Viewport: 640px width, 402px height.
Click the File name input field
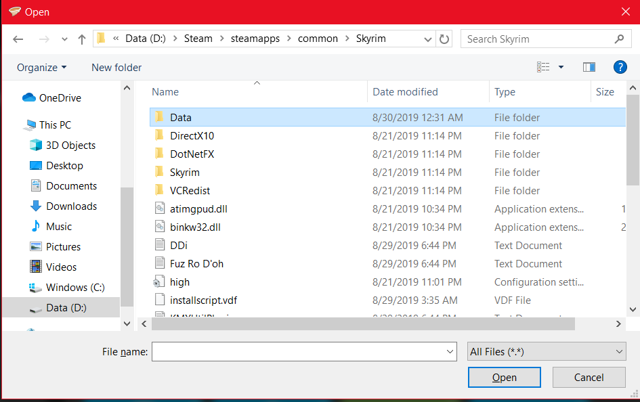coord(304,351)
